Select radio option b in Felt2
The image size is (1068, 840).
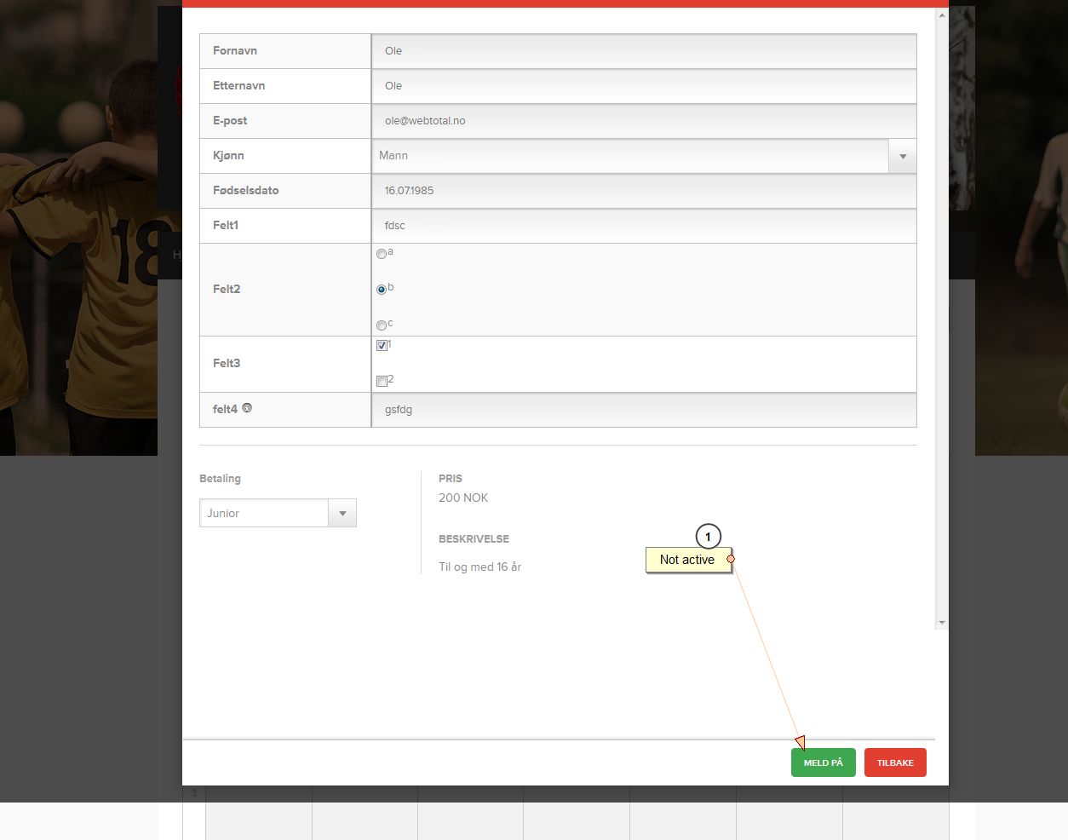[382, 290]
